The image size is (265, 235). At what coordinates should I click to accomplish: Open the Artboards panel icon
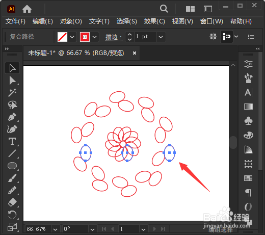click(x=248, y=164)
